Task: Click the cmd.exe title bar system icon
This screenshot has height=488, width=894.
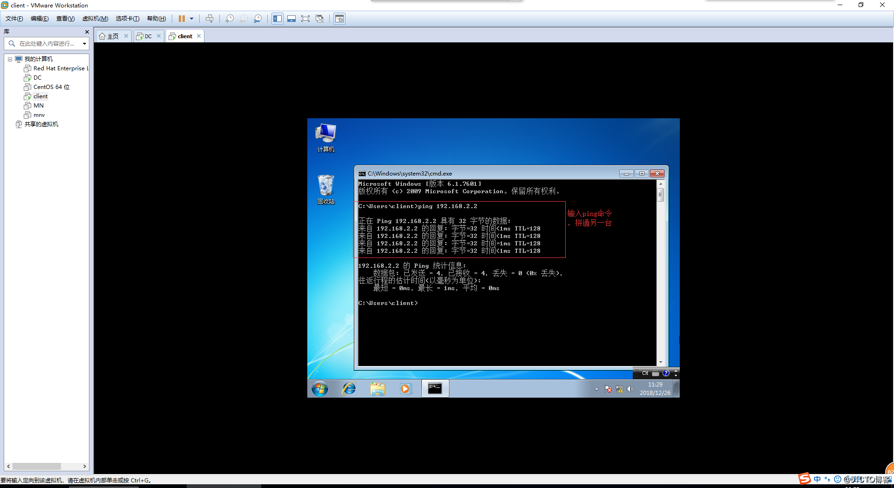Action: click(362, 174)
